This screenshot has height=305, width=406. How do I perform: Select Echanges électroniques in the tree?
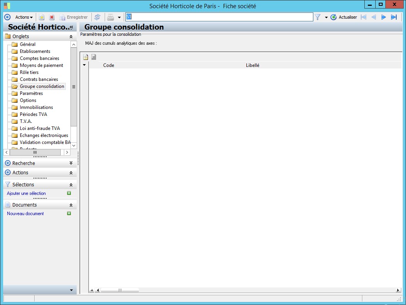(44, 135)
